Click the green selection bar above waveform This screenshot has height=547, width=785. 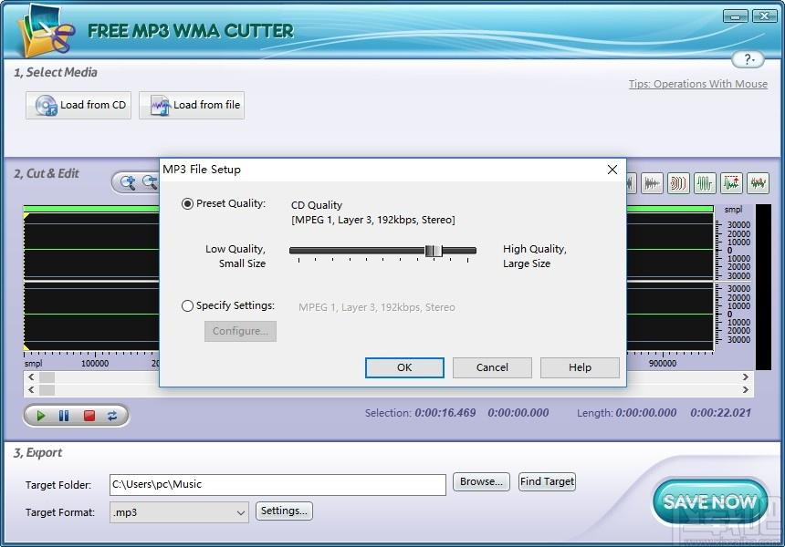click(369, 209)
